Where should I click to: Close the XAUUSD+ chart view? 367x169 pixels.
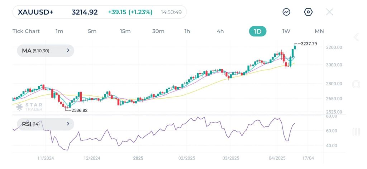pos(329,12)
